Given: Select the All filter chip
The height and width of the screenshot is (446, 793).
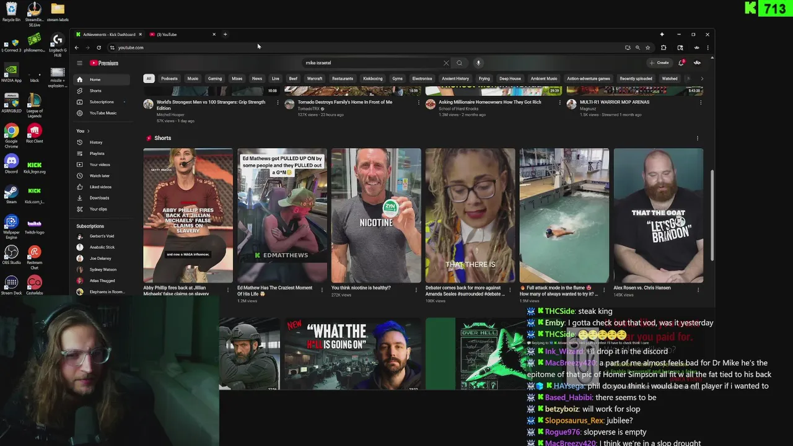Looking at the screenshot, I should click(149, 79).
